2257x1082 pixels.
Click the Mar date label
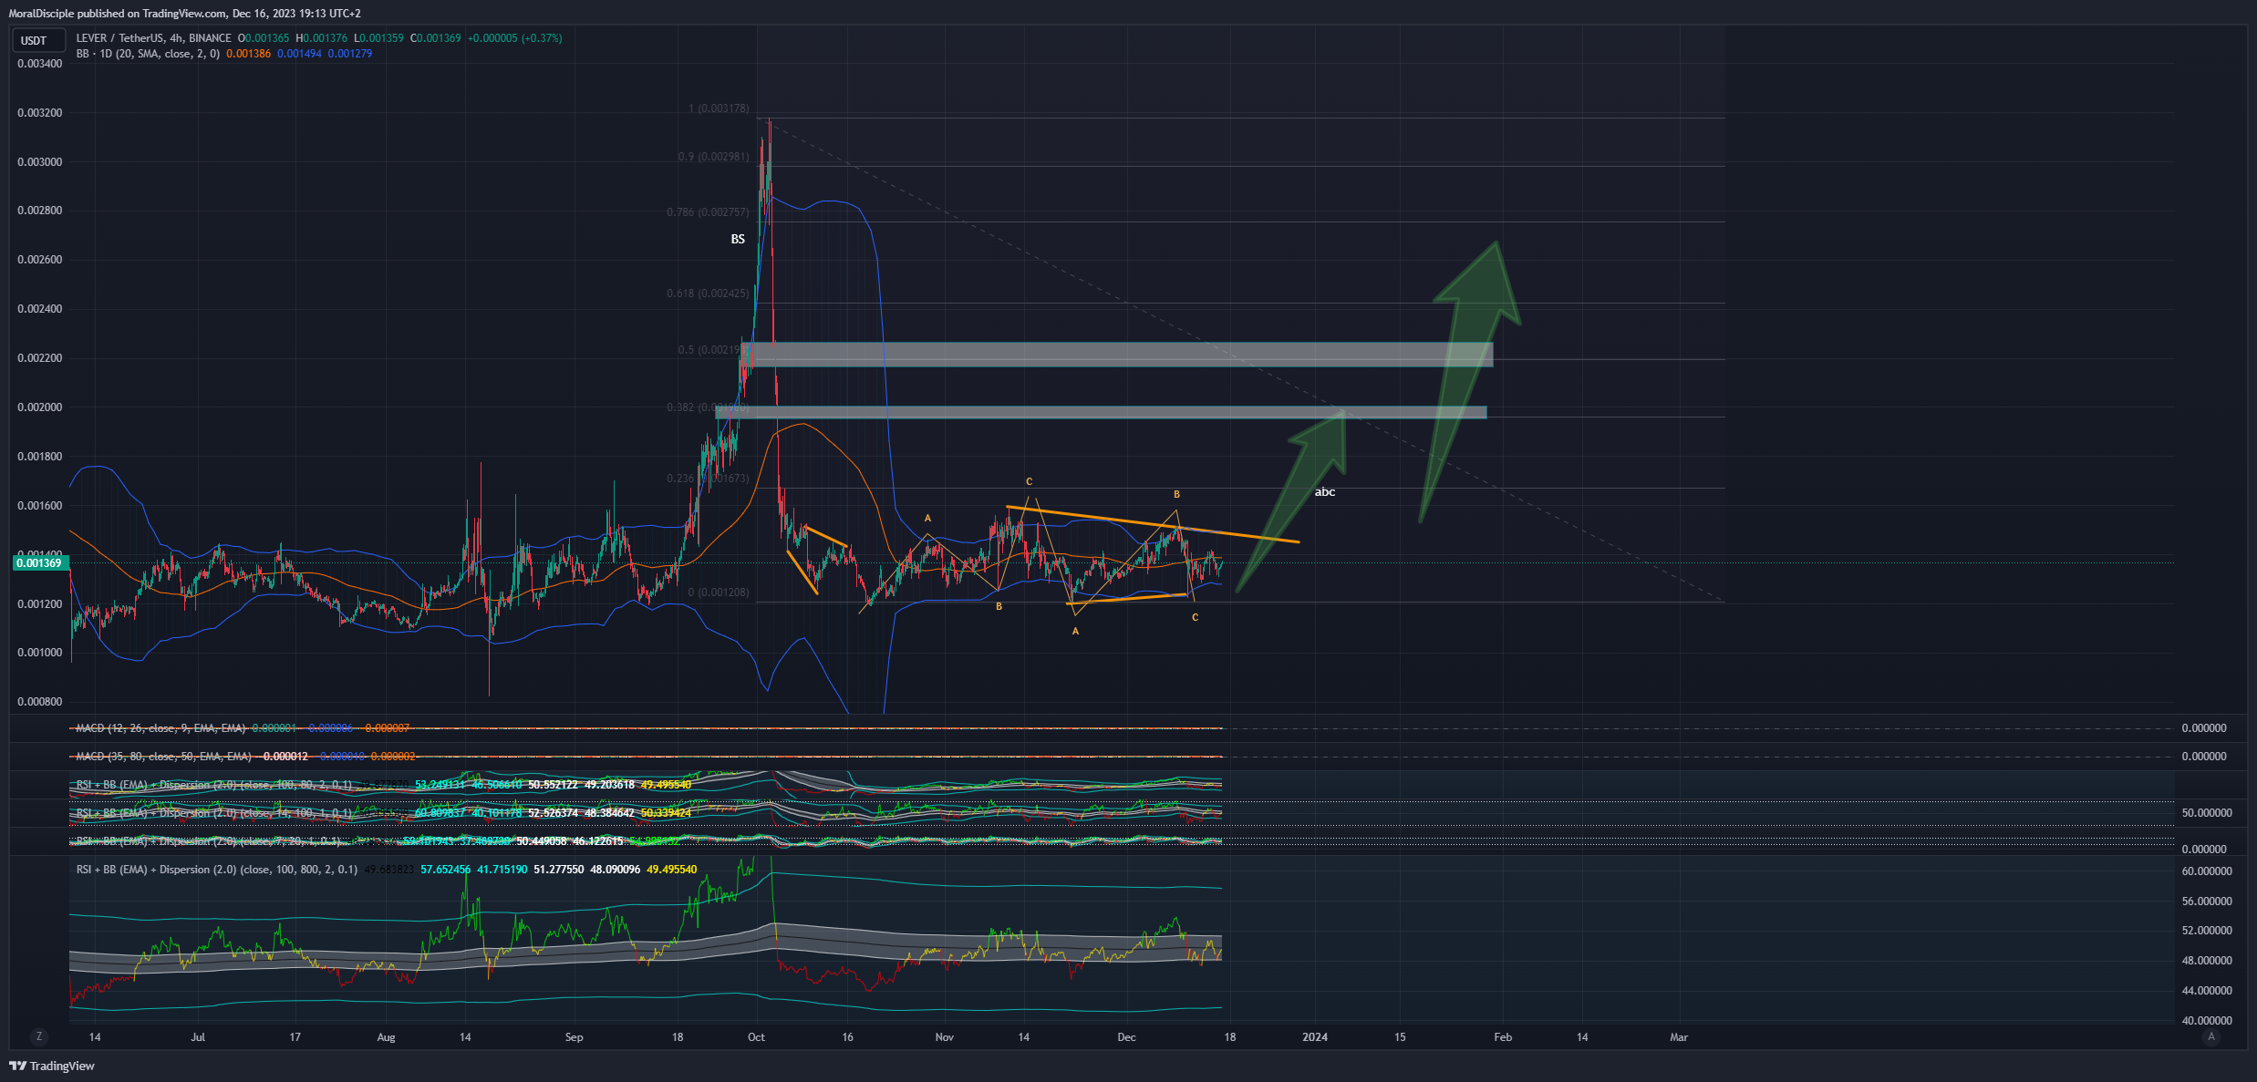1679,1037
